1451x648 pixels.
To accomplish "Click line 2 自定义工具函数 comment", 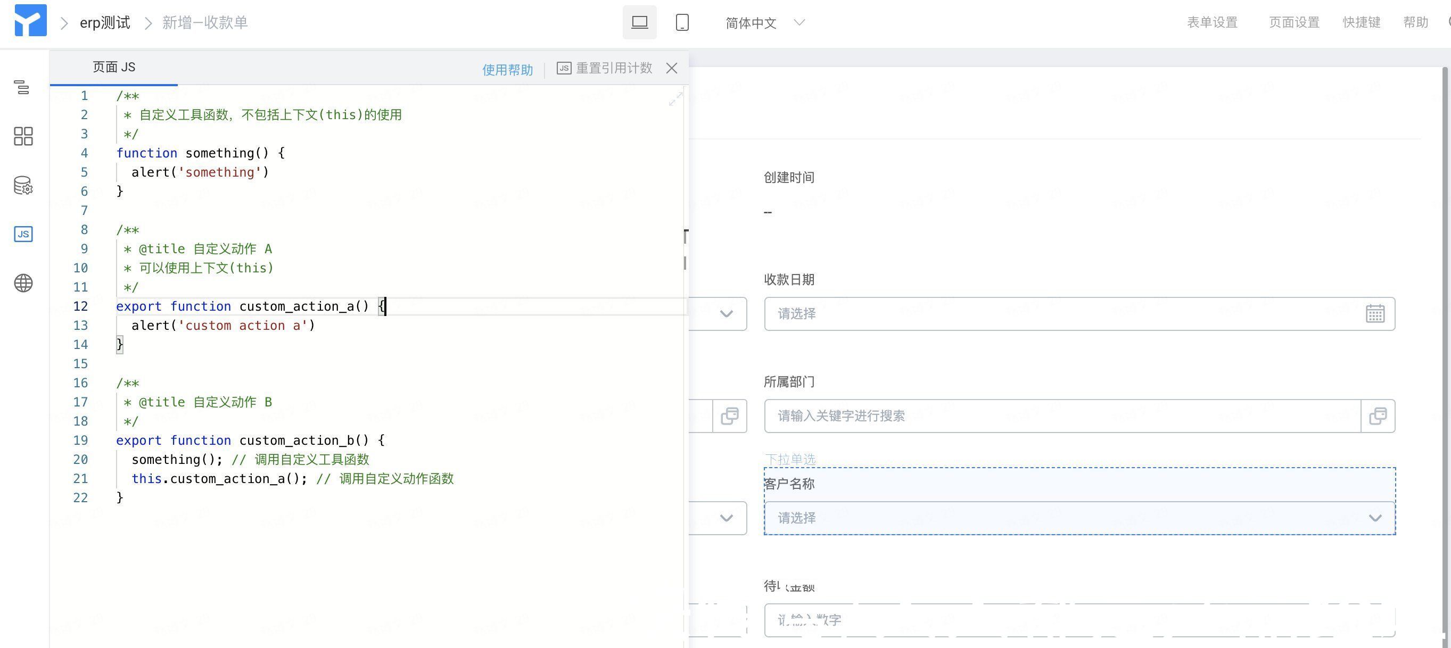I will pos(262,115).
